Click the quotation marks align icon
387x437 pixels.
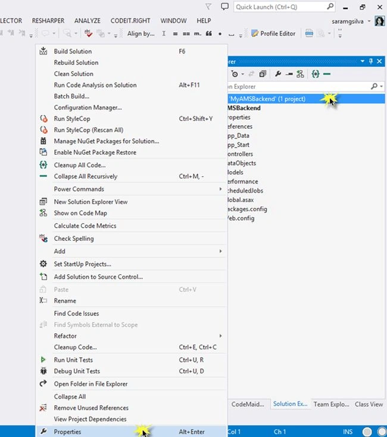[208, 33]
